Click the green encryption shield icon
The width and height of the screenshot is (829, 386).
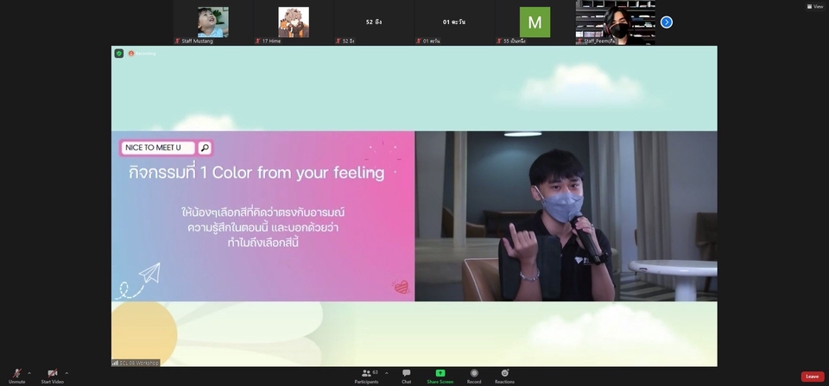click(119, 54)
